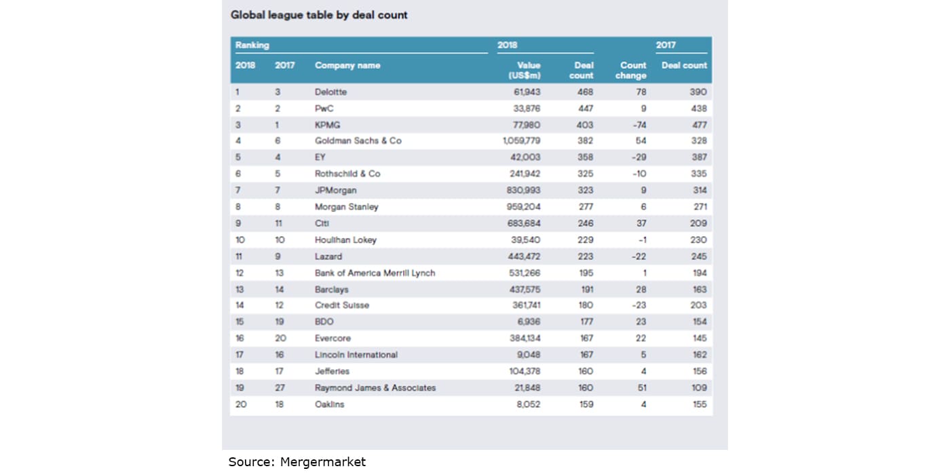The height and width of the screenshot is (475, 950).
Task: Click Deloitte's value 61,943
Action: tap(527, 92)
